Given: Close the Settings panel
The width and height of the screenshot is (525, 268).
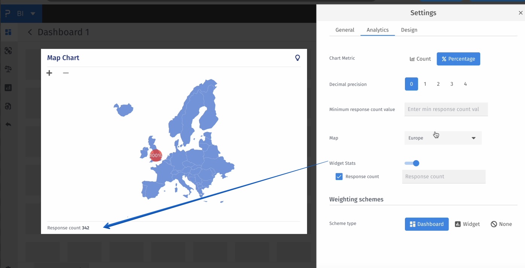Looking at the screenshot, I should tap(520, 13).
